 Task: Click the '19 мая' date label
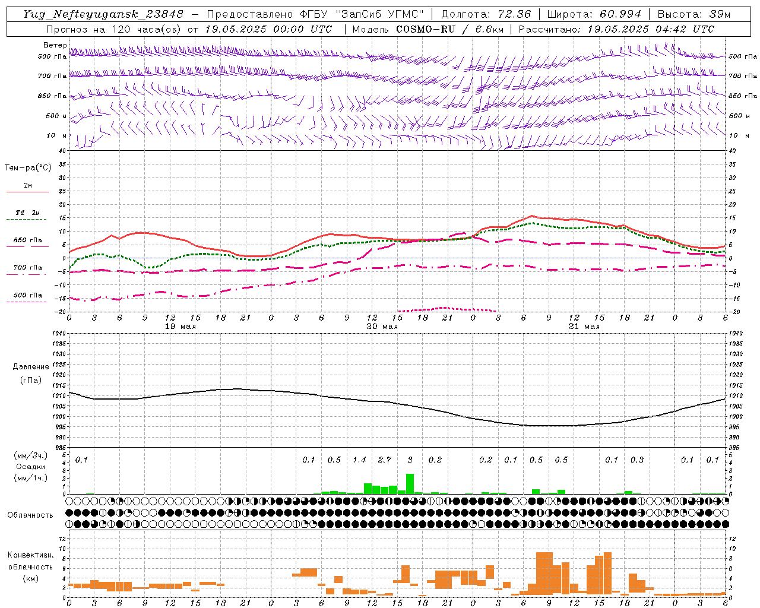click(180, 327)
